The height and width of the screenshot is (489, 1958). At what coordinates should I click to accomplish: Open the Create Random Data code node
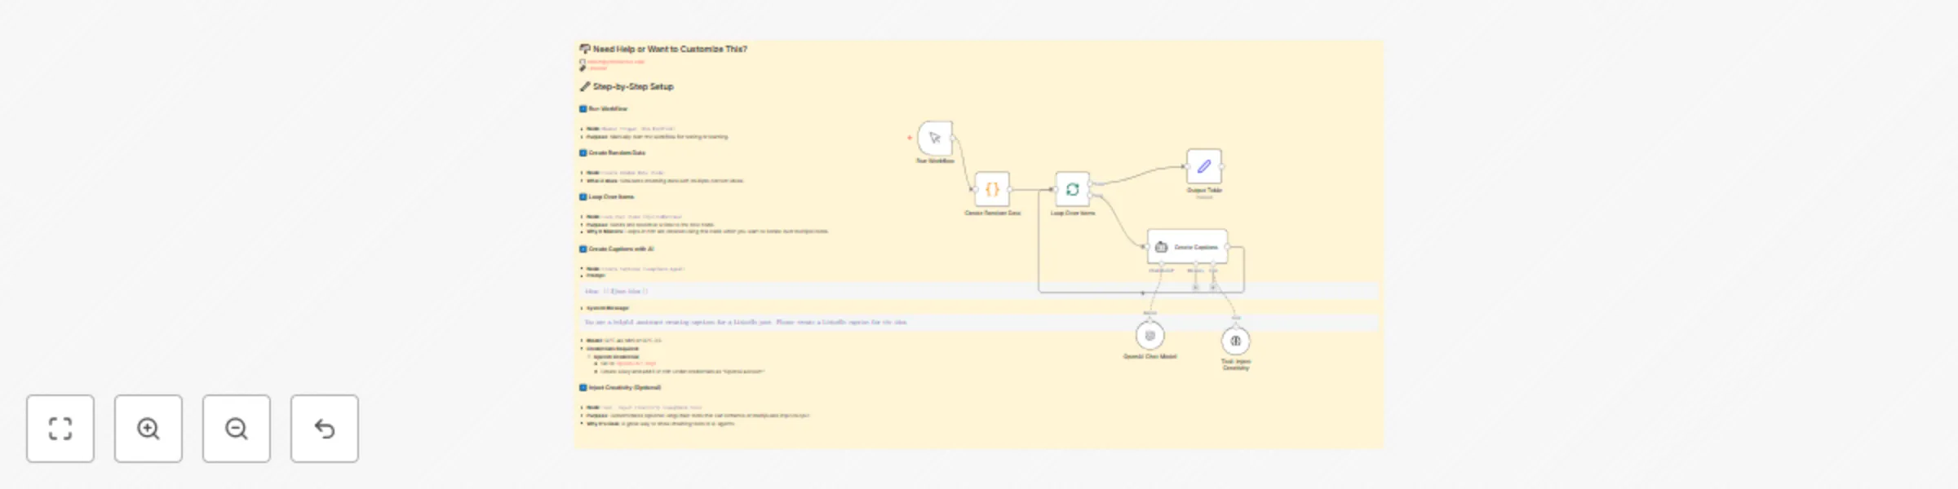pyautogui.click(x=992, y=189)
